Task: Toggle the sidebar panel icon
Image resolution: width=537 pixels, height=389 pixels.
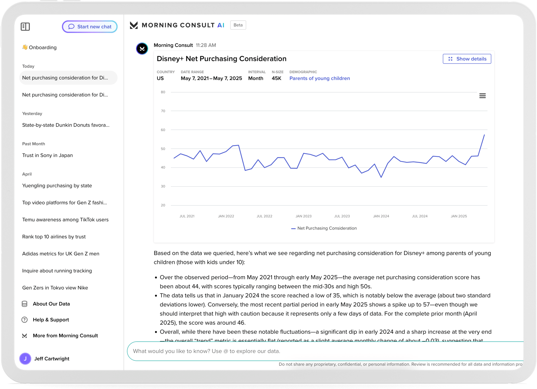Action: (25, 27)
